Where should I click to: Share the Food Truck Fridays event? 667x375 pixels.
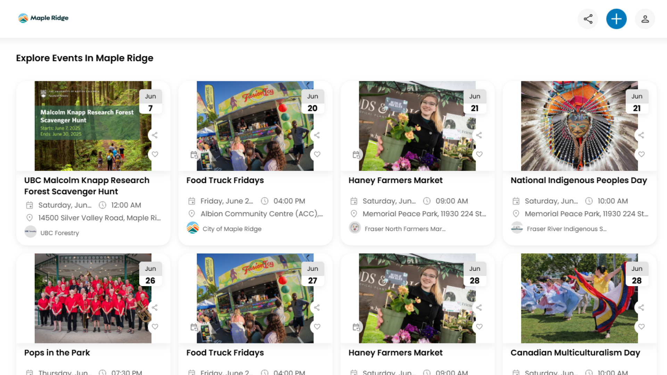(x=317, y=135)
